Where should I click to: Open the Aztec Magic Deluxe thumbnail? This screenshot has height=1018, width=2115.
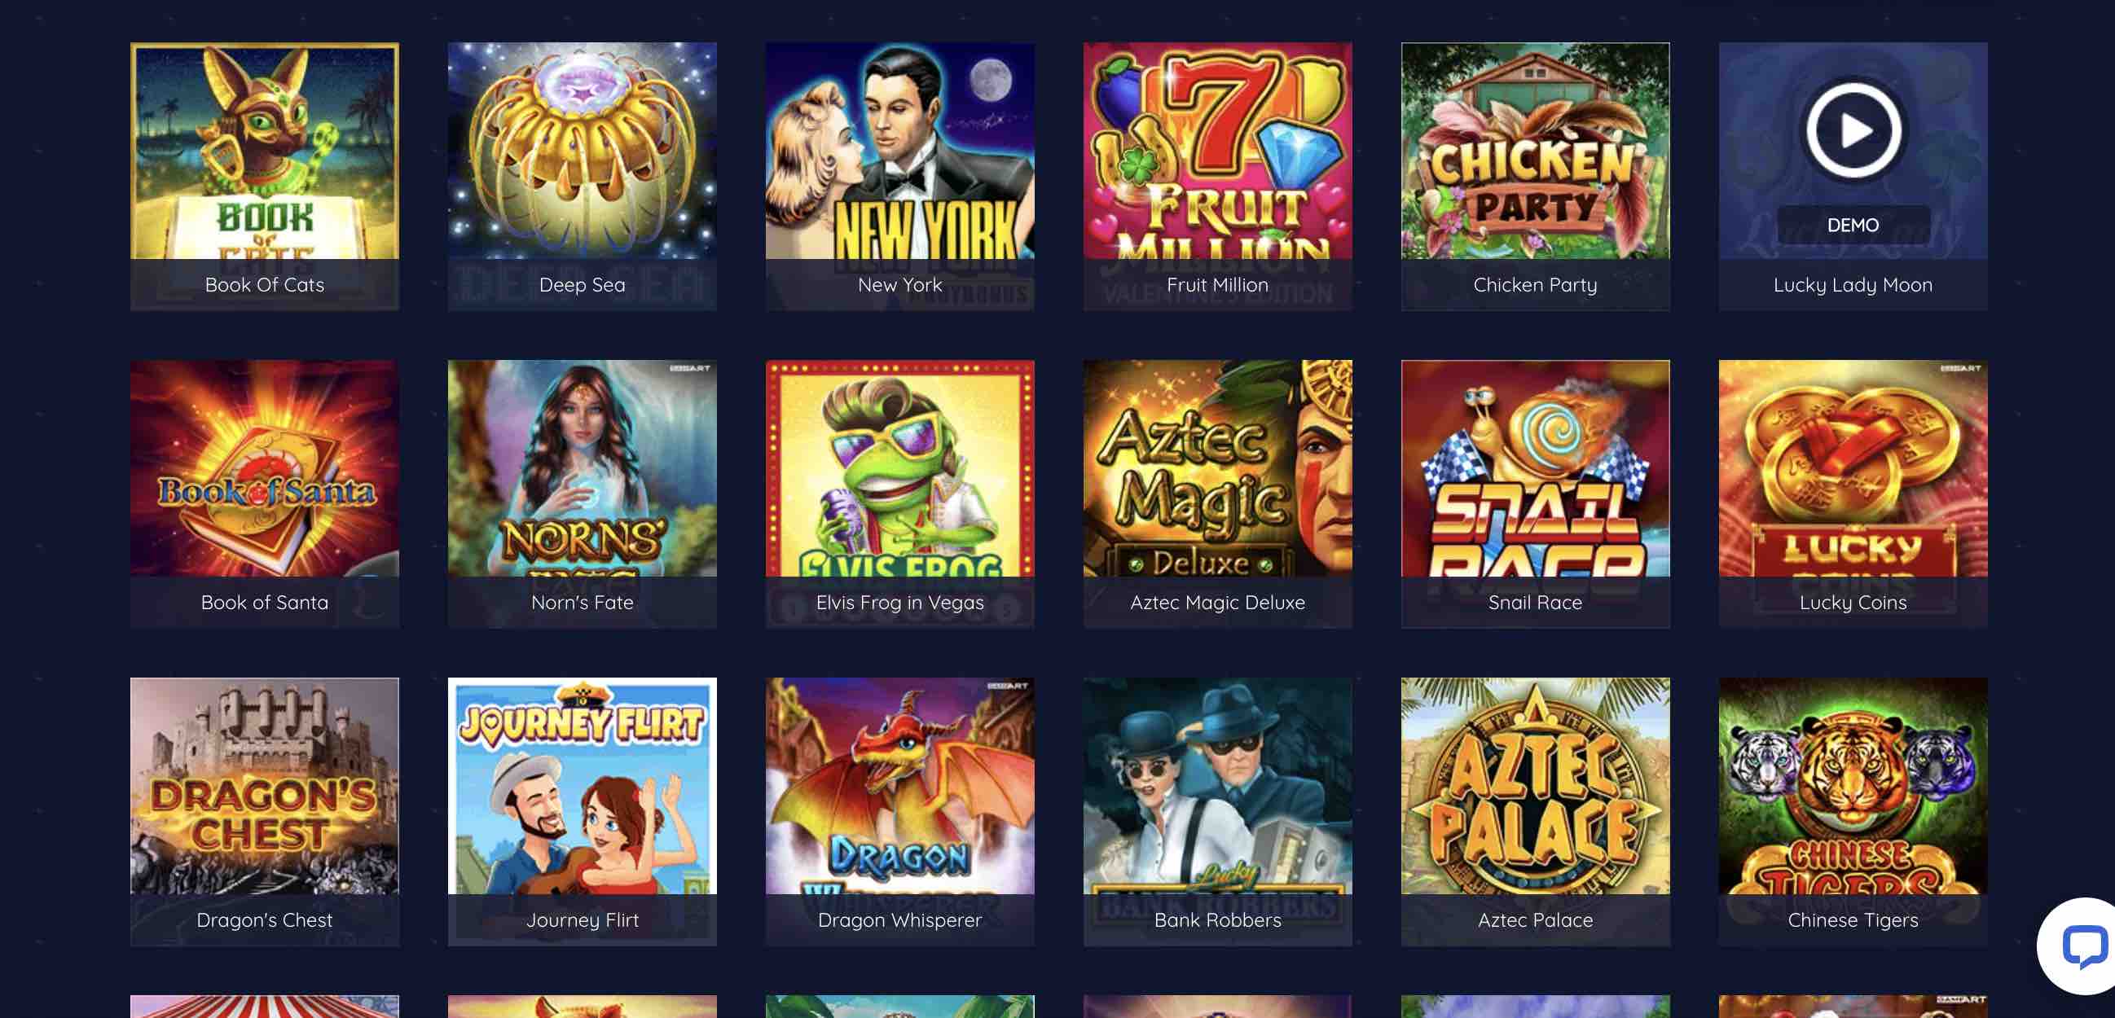1218,494
